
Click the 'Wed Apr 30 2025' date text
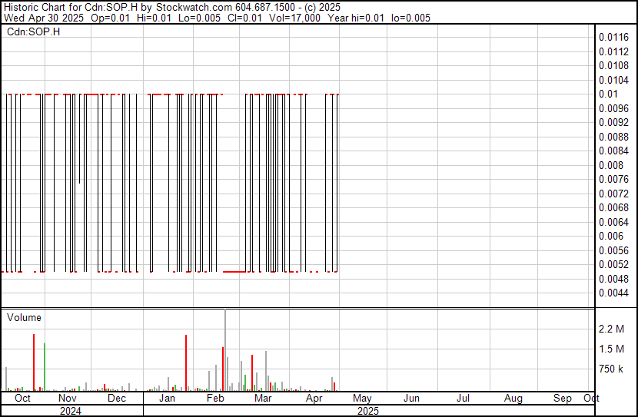pyautogui.click(x=44, y=18)
